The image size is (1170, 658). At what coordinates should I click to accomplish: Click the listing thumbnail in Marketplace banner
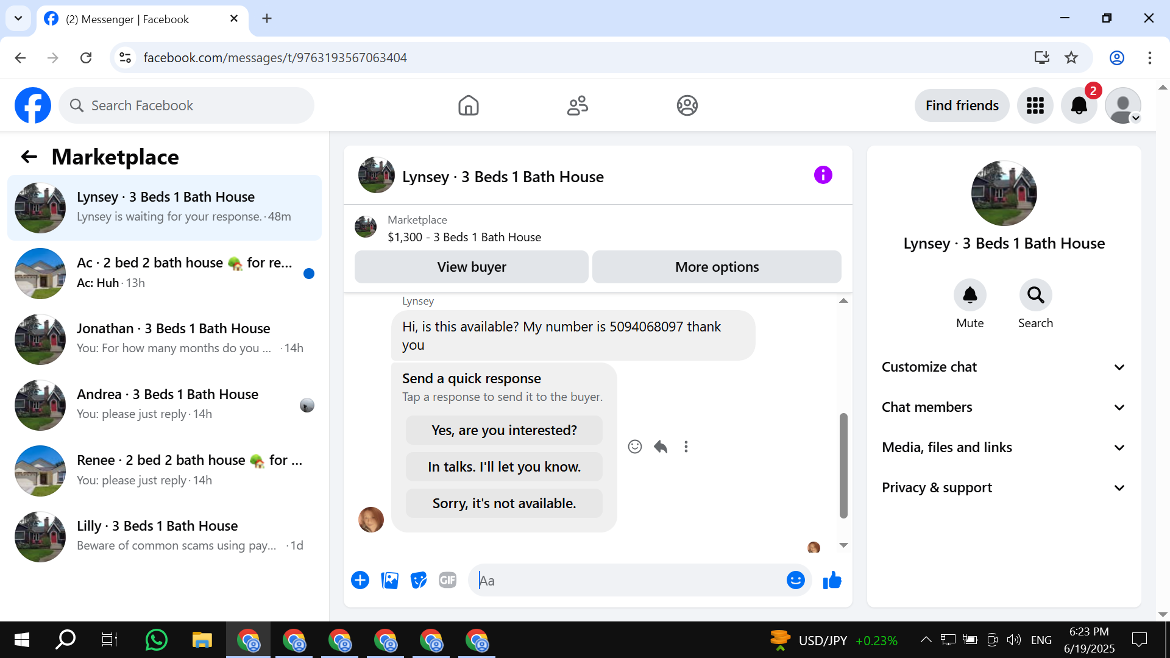(x=366, y=227)
